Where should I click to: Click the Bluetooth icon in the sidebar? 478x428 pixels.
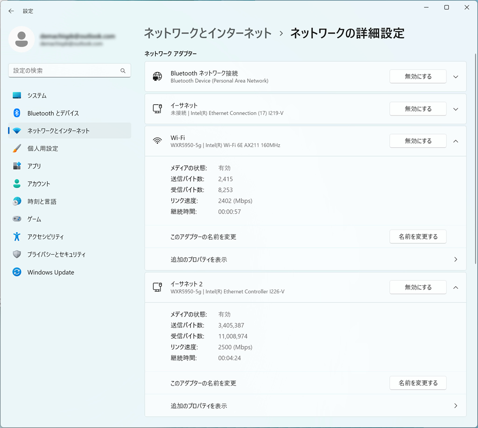(17, 113)
